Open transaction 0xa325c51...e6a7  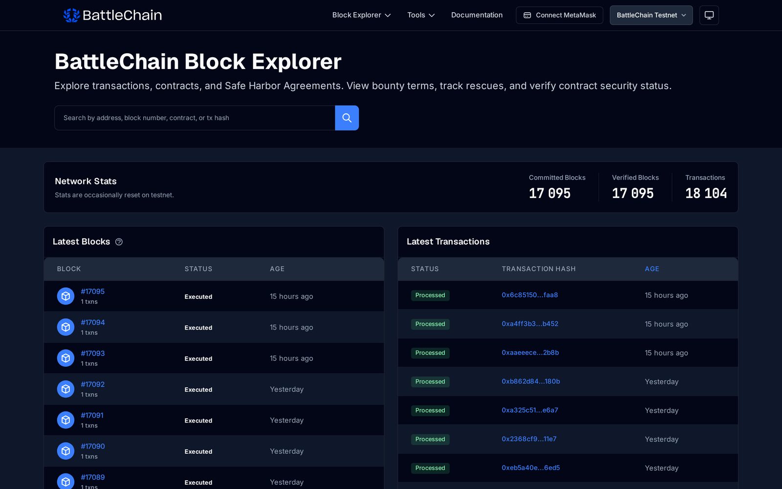530,410
